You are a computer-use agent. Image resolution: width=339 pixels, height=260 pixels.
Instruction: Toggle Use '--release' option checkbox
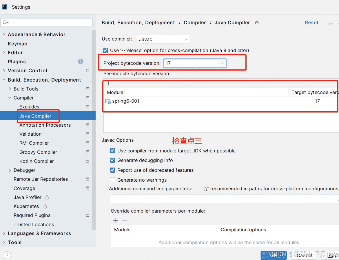105,51
